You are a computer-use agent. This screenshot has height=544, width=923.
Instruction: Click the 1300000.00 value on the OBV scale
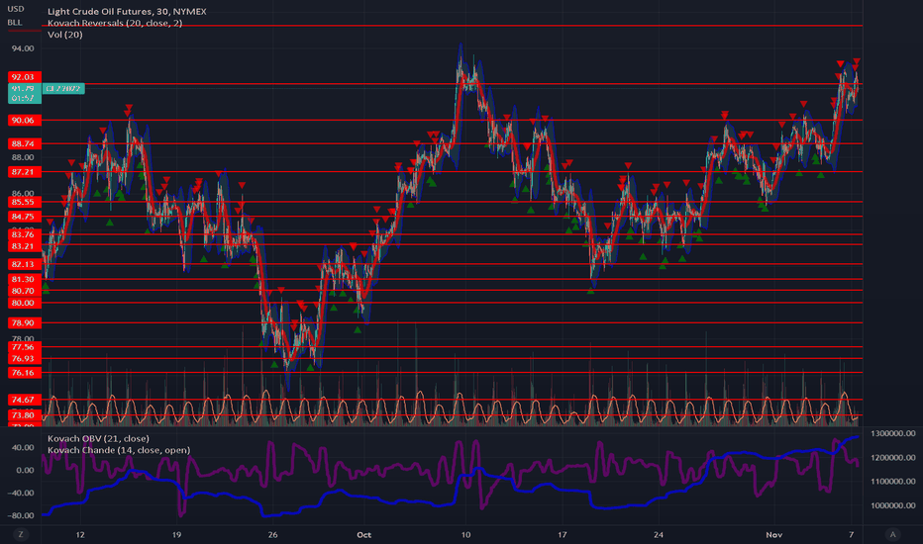[x=893, y=433]
